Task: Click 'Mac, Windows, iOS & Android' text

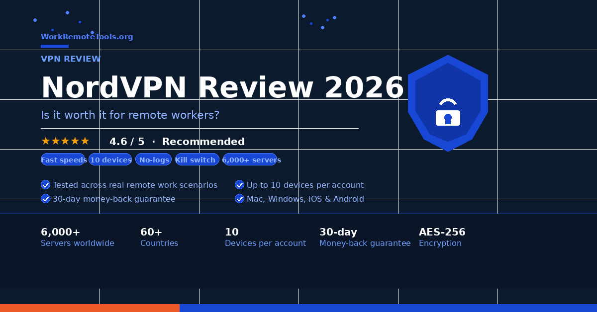Action: pos(305,199)
